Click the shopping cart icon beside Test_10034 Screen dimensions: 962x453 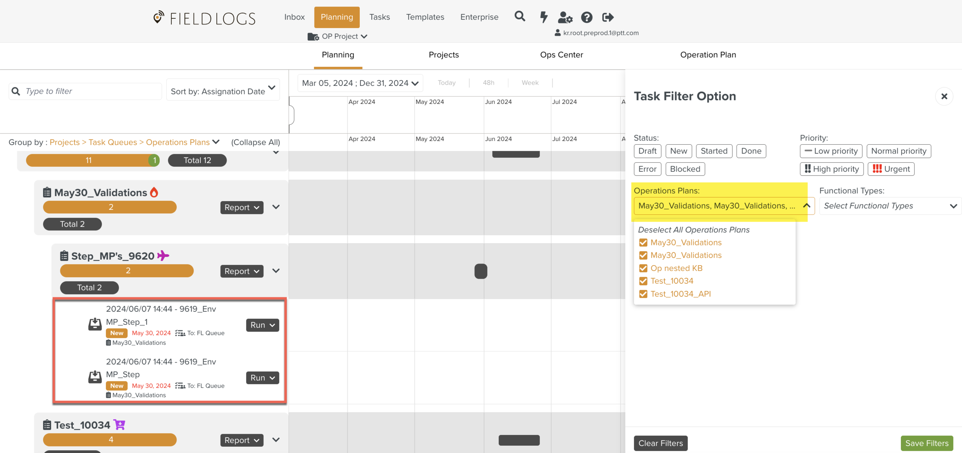point(120,425)
